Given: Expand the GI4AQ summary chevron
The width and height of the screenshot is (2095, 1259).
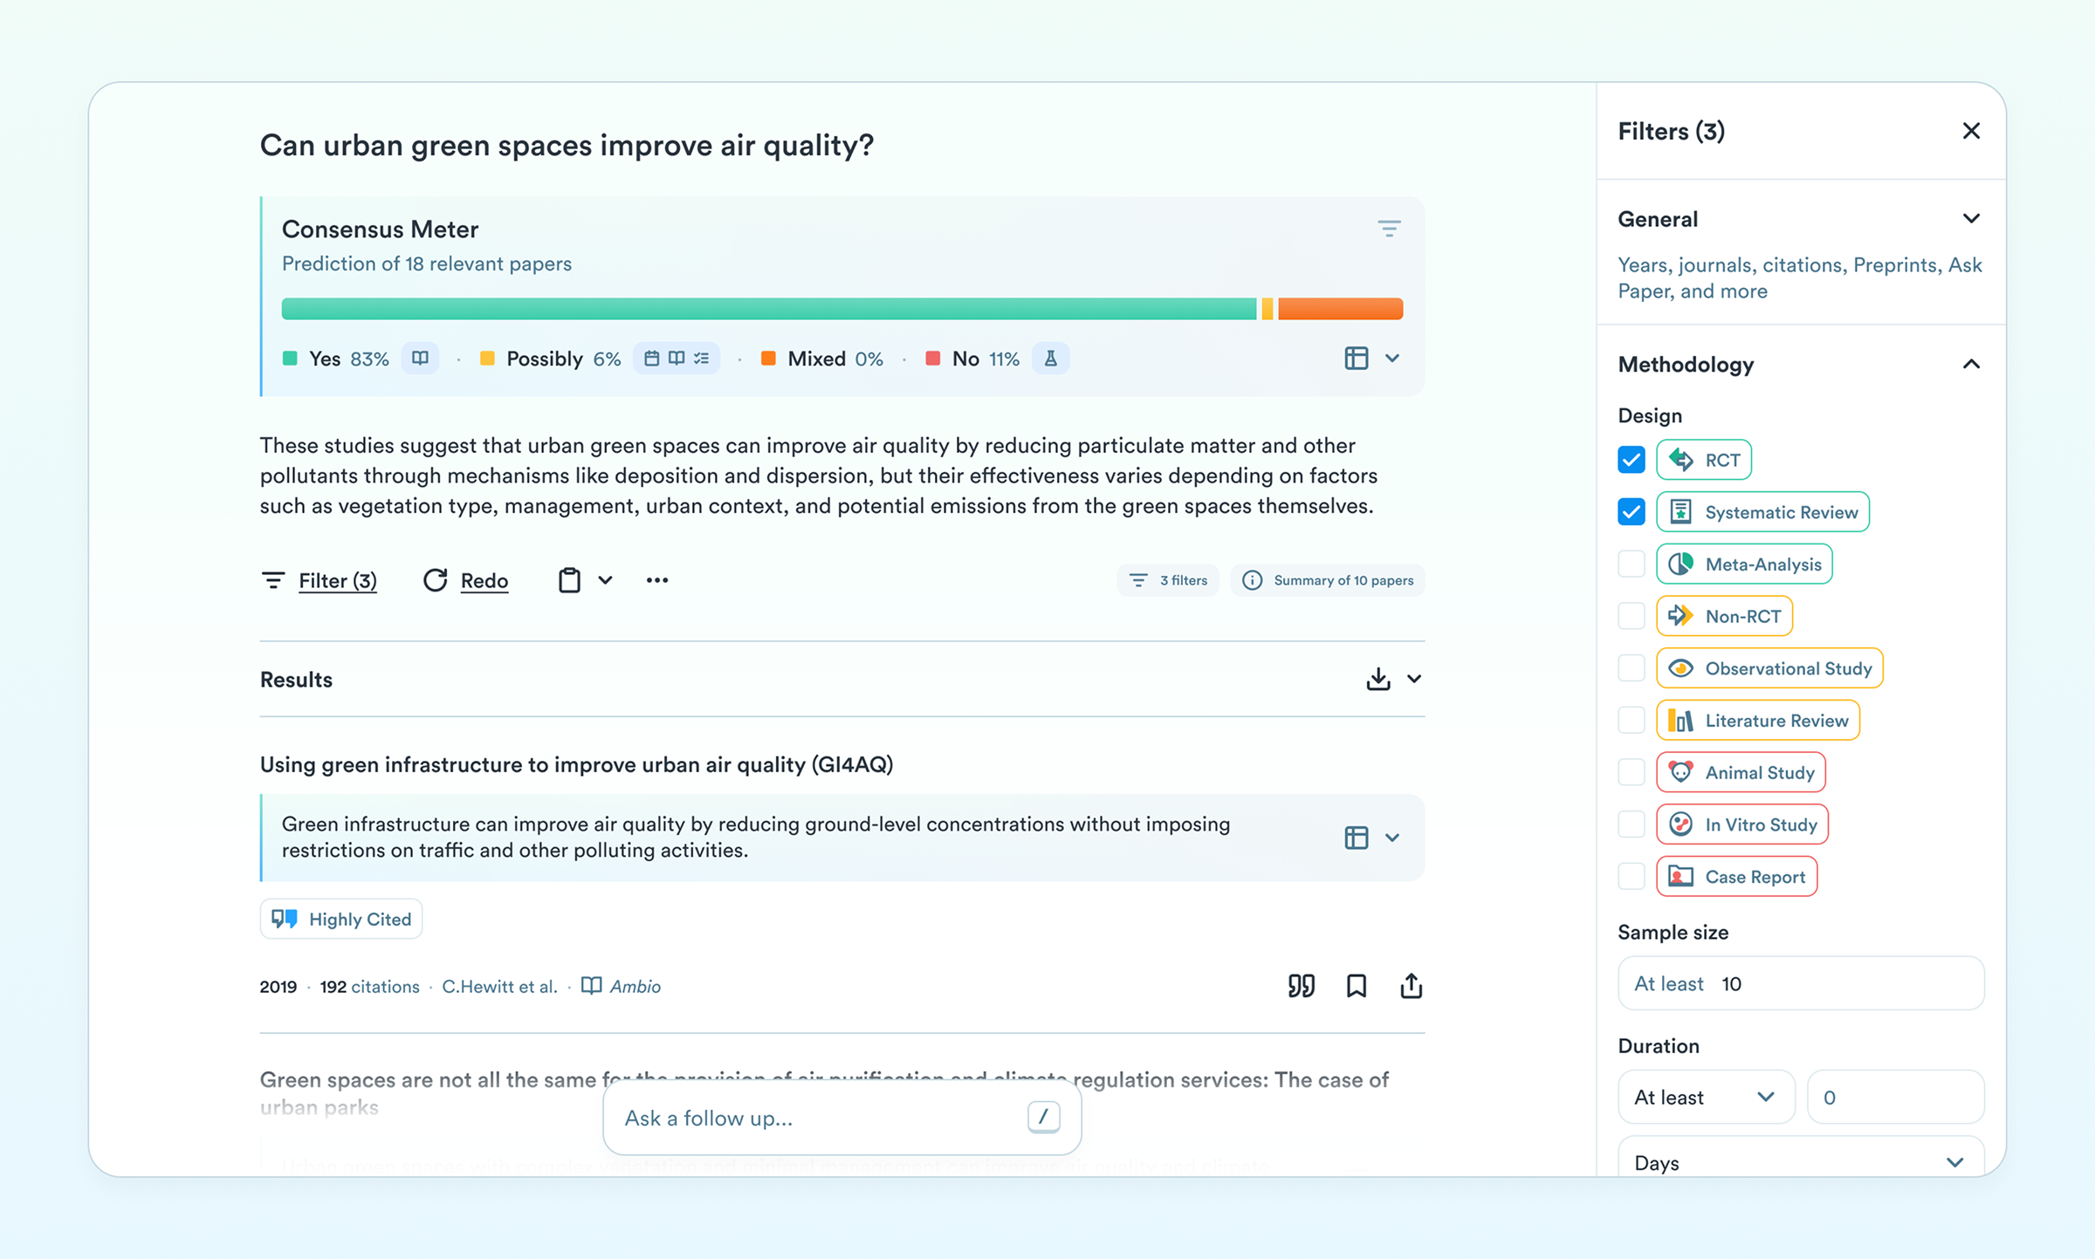Looking at the screenshot, I should (1392, 838).
